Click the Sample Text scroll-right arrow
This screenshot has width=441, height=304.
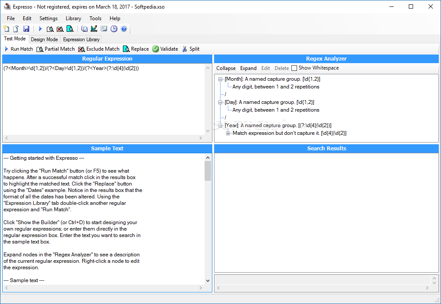tap(201, 288)
